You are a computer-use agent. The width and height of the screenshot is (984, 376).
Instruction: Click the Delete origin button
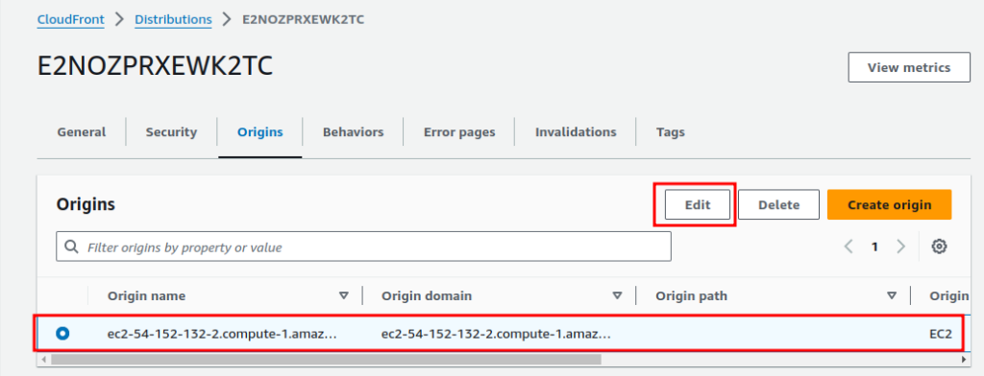[778, 205]
